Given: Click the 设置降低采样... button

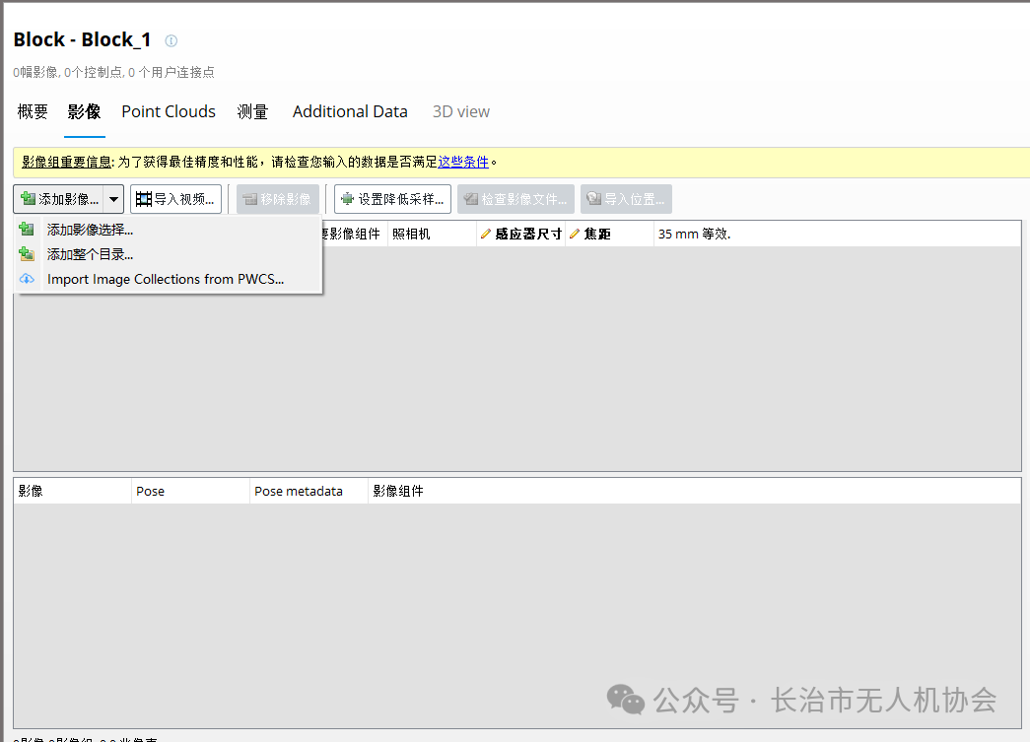Looking at the screenshot, I should [393, 199].
